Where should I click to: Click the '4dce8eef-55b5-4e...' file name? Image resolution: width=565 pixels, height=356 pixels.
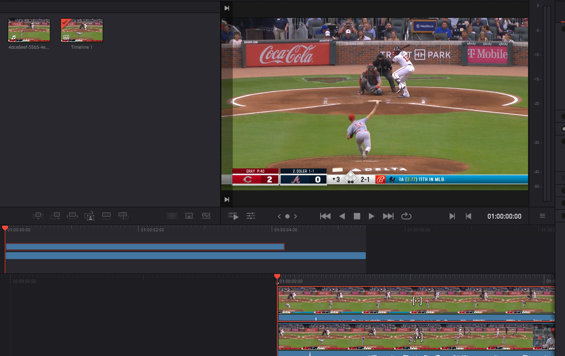(28, 47)
